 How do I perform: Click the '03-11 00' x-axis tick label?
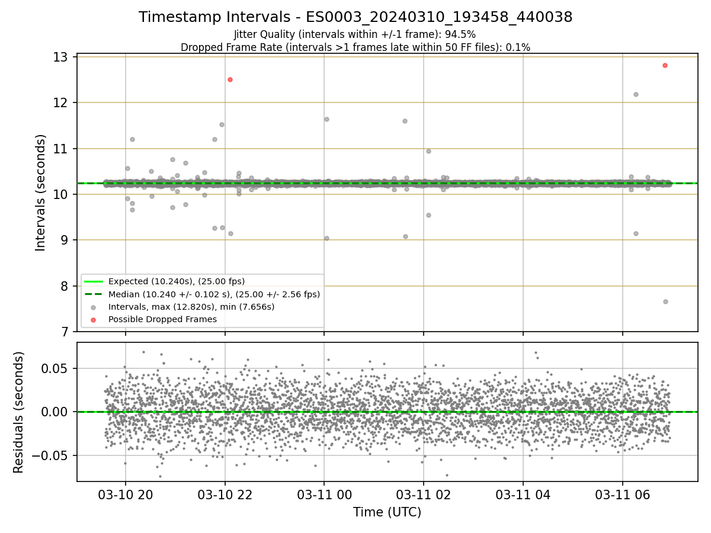pyautogui.click(x=324, y=494)
